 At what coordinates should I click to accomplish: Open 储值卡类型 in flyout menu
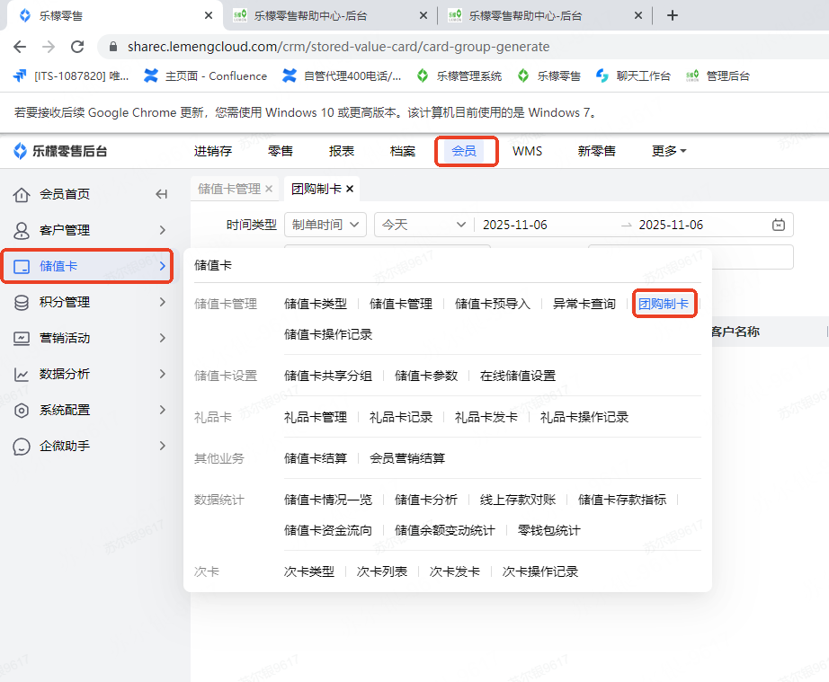[316, 305]
